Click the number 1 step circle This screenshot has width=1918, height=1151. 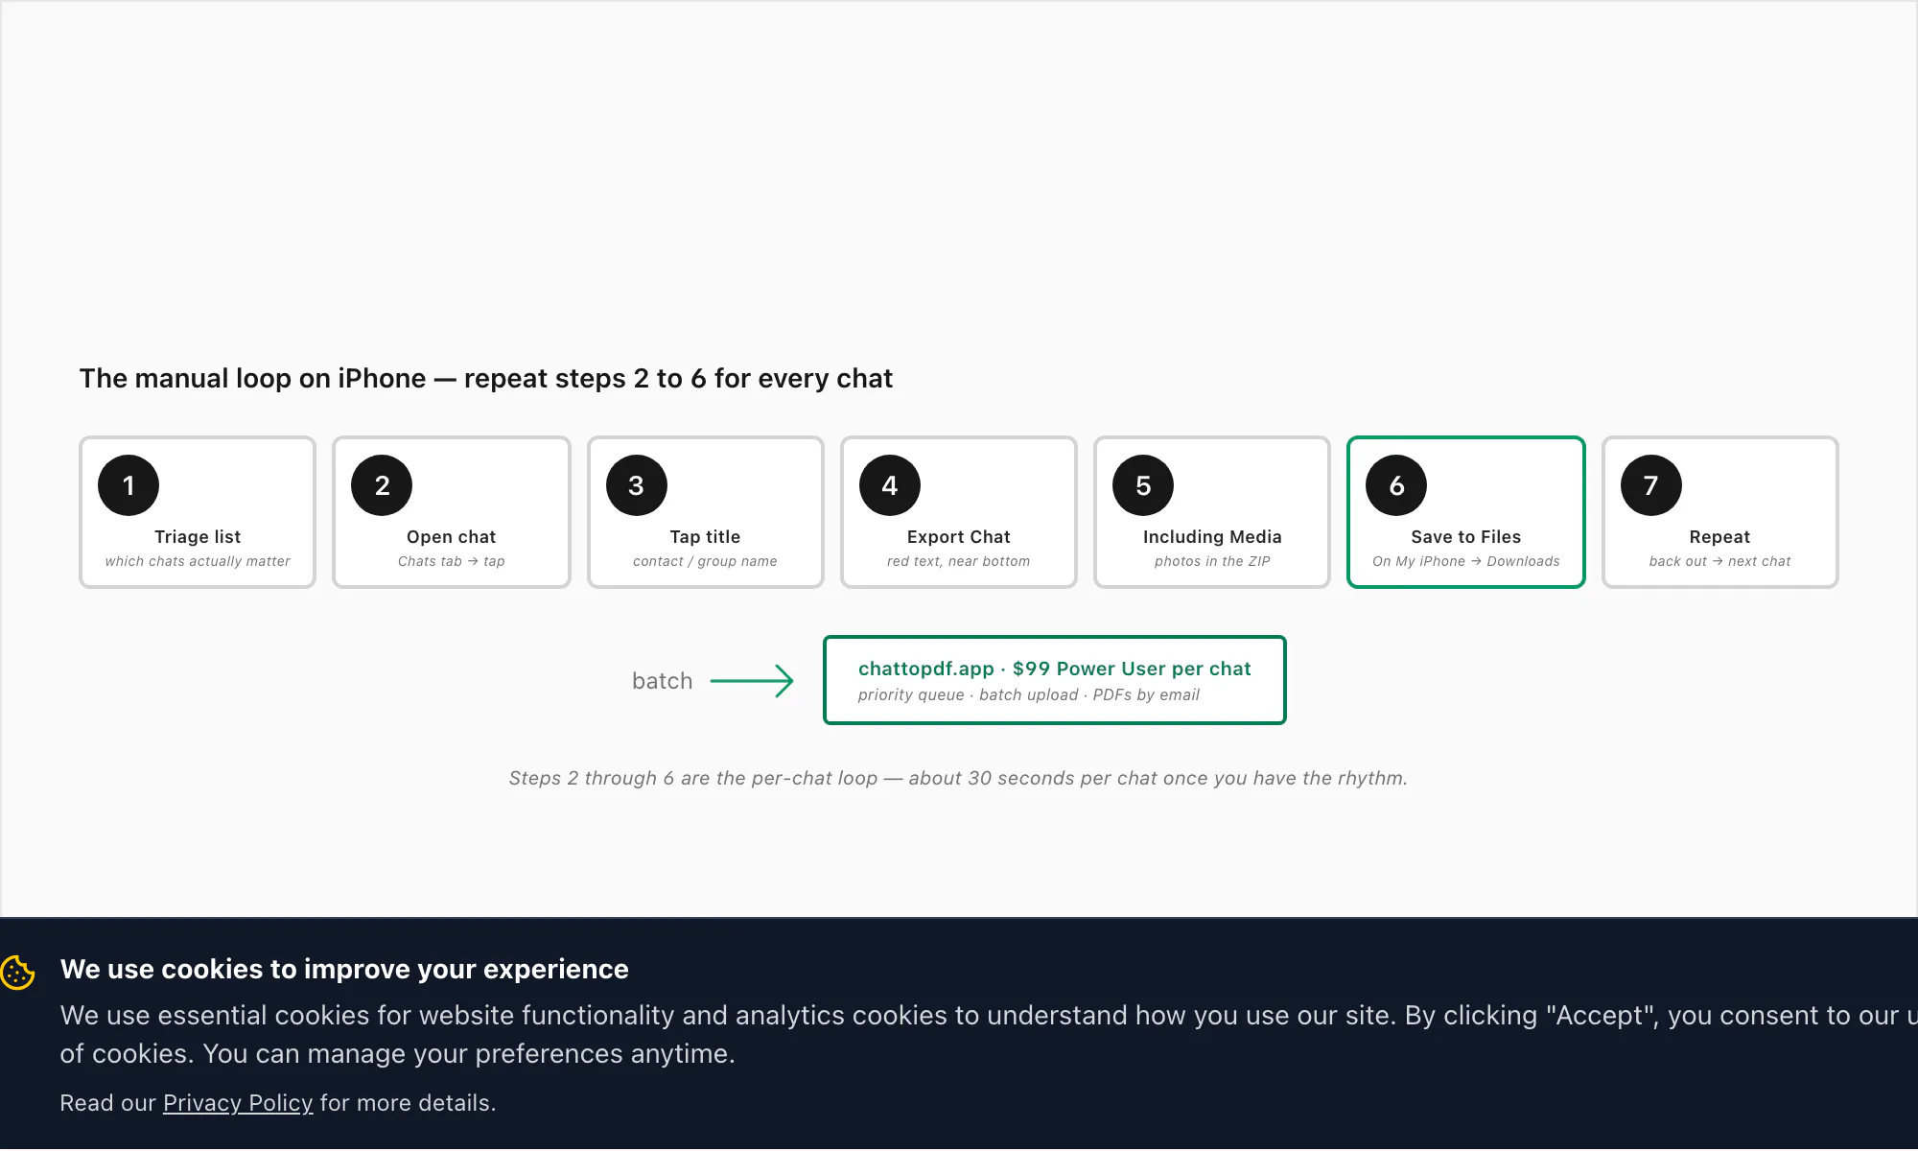coord(129,485)
